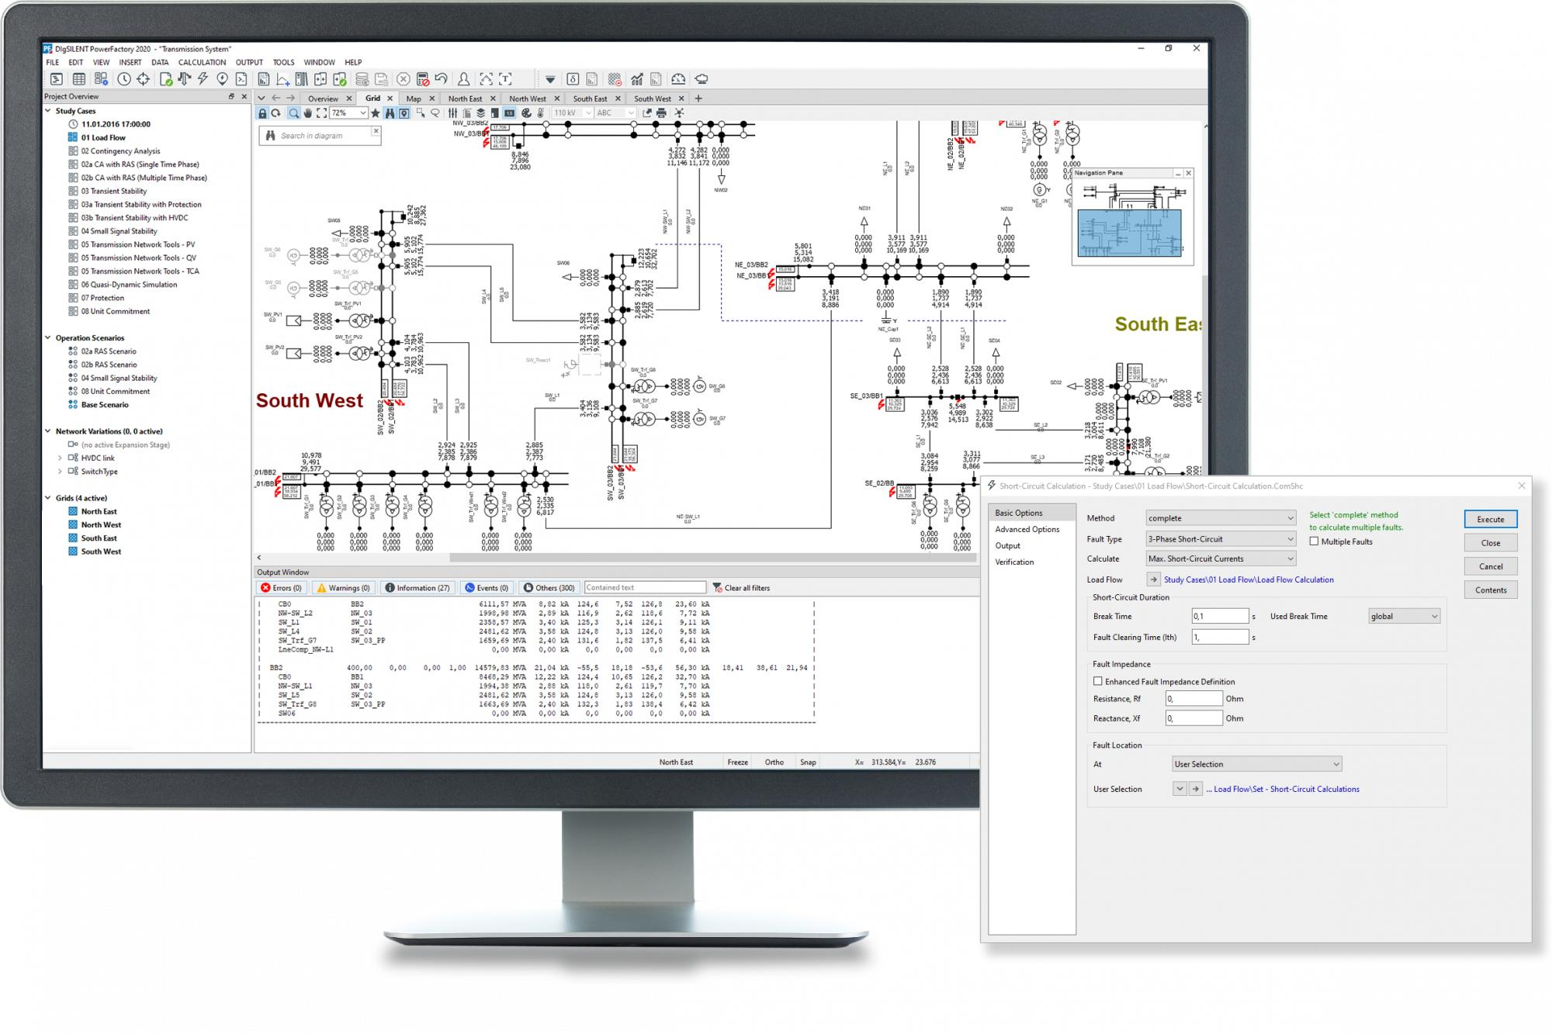Click the user profile icon in toolbar

463,79
